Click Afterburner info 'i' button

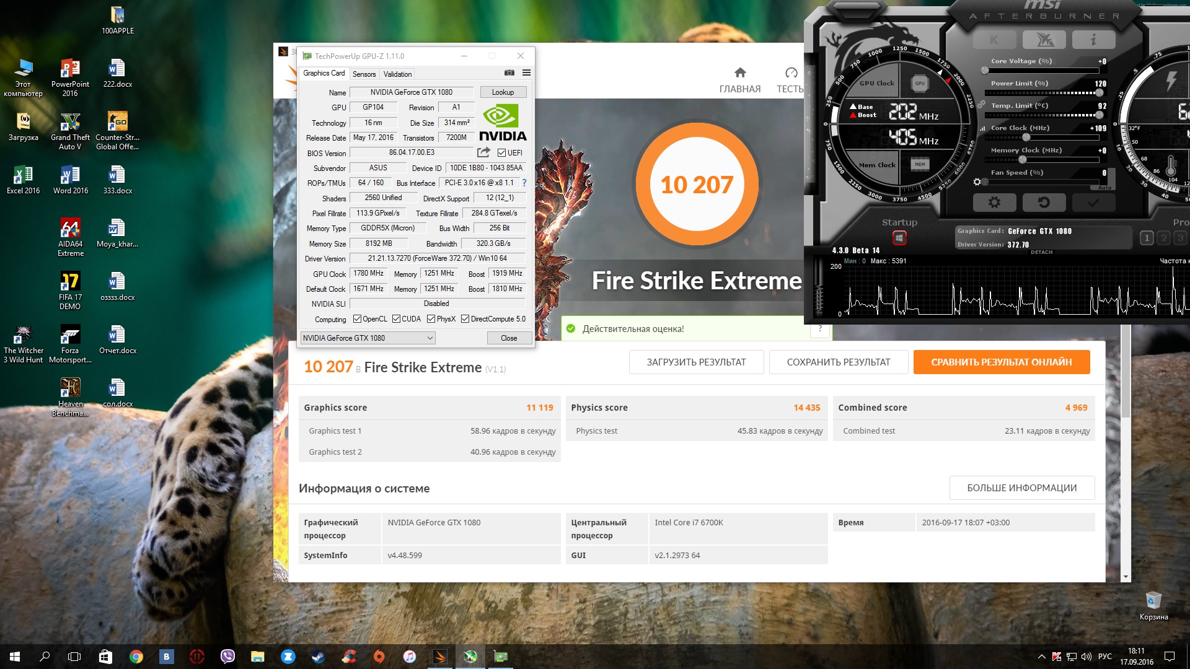click(1093, 40)
